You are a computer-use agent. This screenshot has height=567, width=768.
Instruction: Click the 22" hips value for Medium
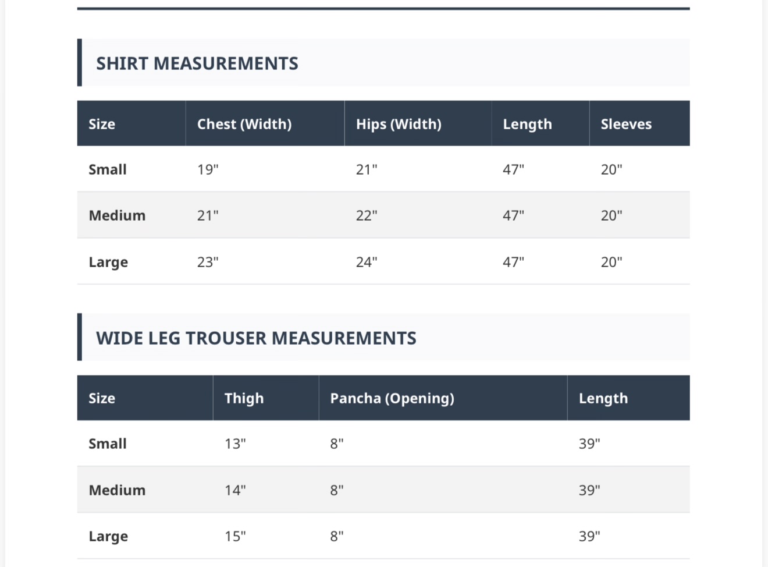point(367,215)
